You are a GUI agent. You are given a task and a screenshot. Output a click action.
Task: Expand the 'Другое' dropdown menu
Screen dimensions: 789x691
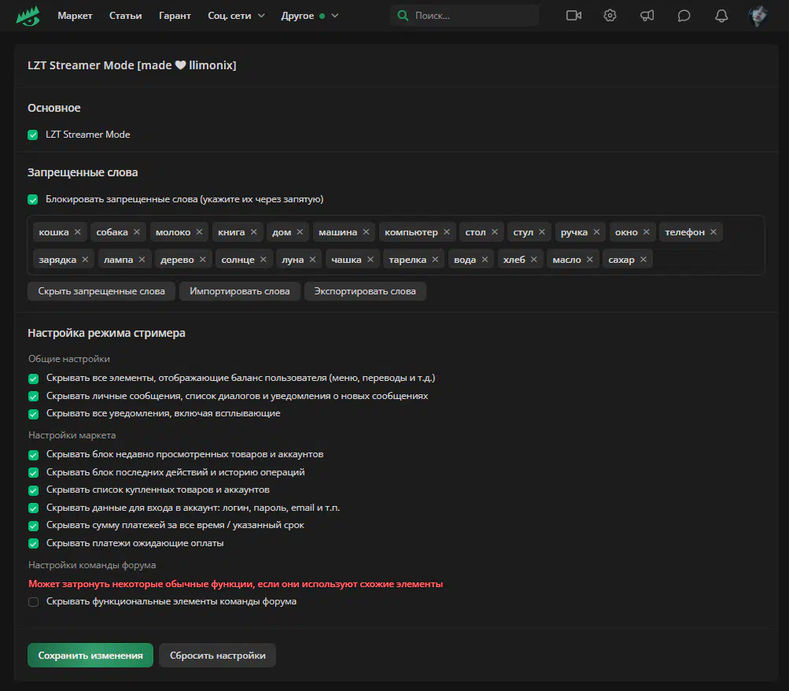tap(309, 16)
